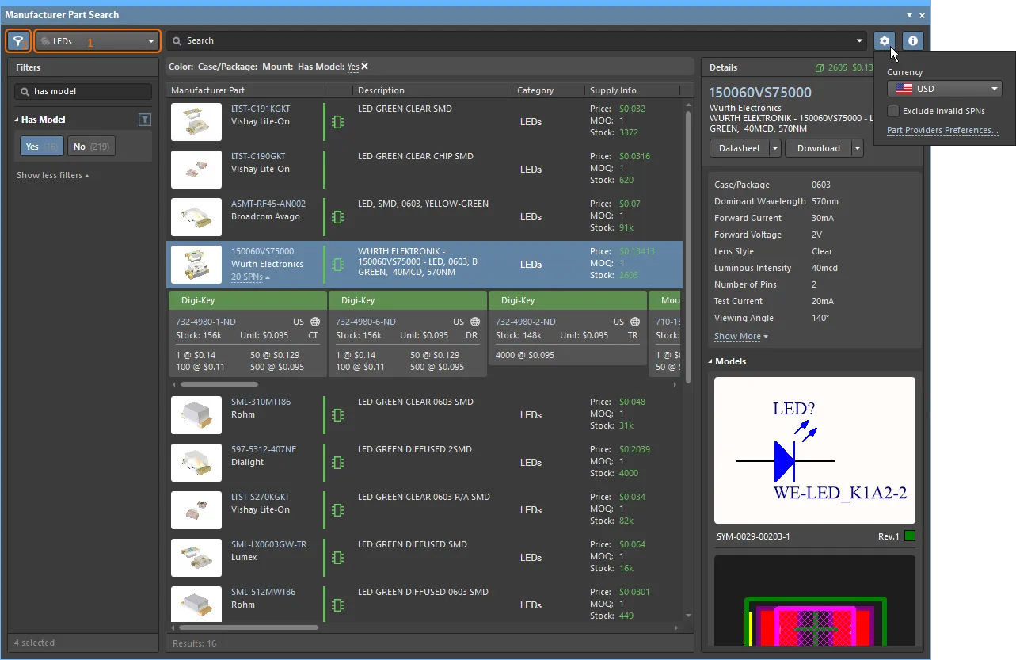The width and height of the screenshot is (1016, 660).
Task: Click the Datasheet button
Action: (x=739, y=148)
